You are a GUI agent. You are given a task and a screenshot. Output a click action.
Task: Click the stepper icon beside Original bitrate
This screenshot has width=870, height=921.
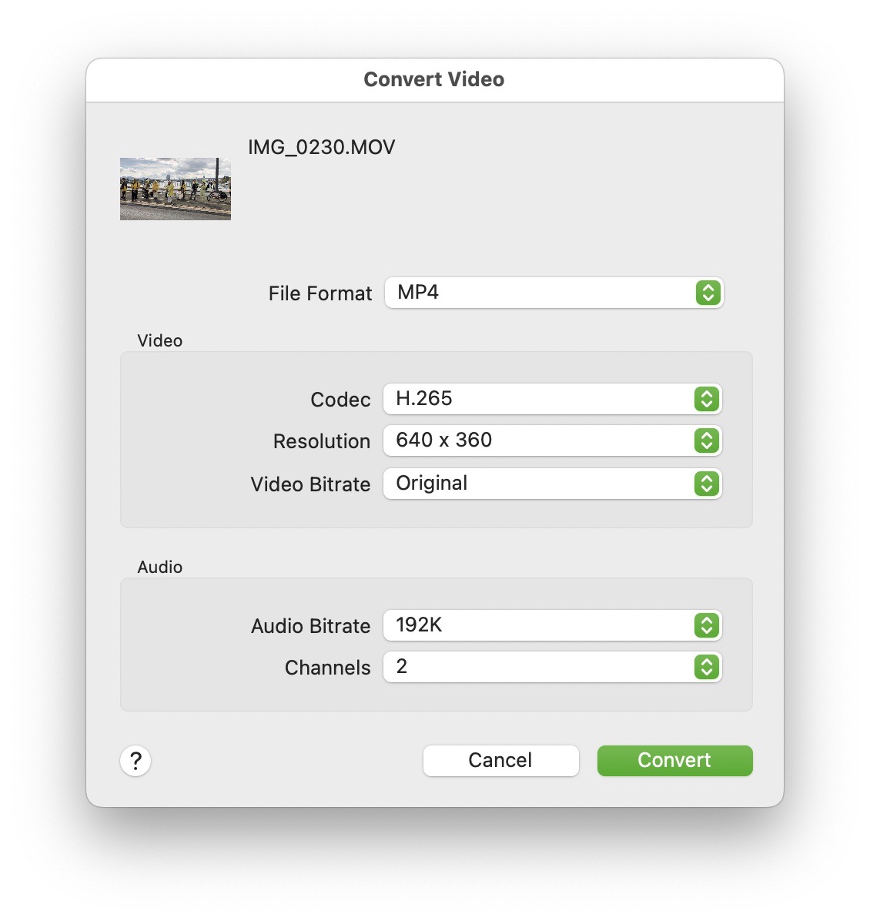(x=706, y=484)
